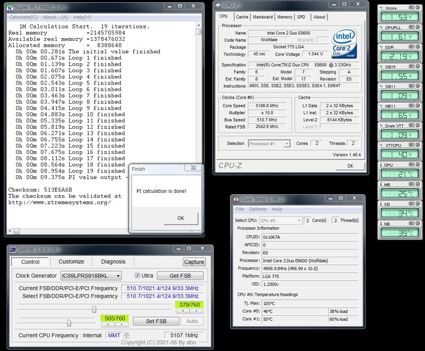The height and width of the screenshot is (351, 425).
Task: Close the SB15 voltage gadget
Action: [x=417, y=67]
